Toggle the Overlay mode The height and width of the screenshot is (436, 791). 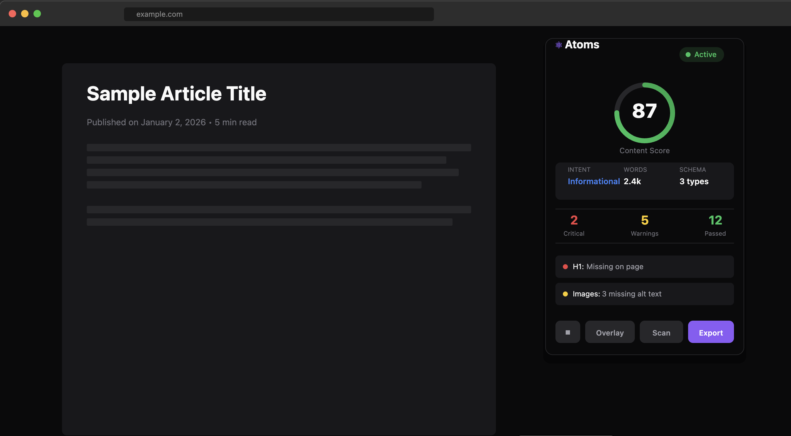pyautogui.click(x=609, y=332)
